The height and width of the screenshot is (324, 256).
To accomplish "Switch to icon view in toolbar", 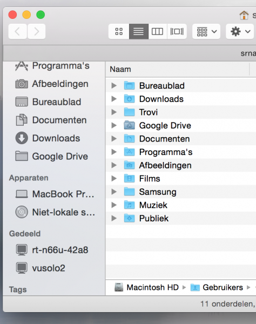I will 119,31.
